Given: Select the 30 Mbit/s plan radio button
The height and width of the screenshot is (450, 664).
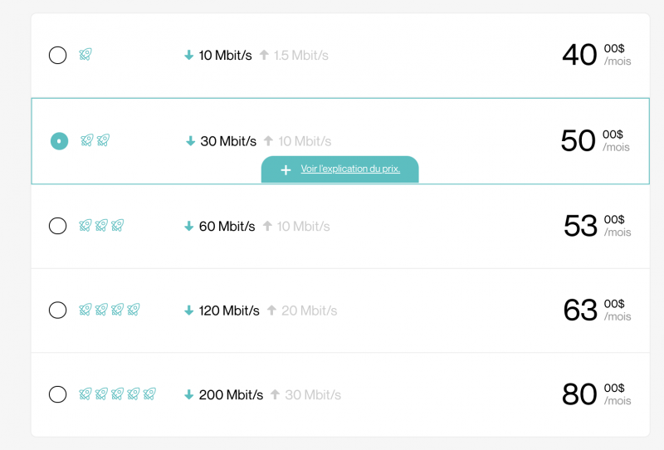Looking at the screenshot, I should pyautogui.click(x=59, y=141).
